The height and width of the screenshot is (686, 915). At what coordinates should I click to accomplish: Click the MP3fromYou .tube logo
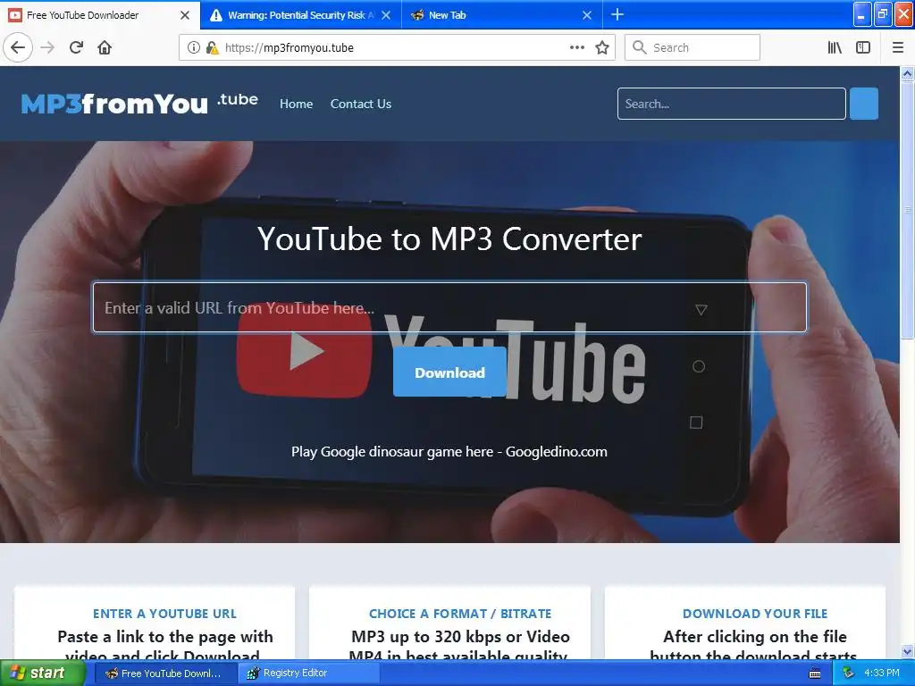coord(139,104)
